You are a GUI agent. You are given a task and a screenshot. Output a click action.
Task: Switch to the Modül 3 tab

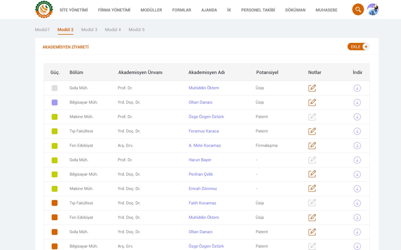(89, 30)
